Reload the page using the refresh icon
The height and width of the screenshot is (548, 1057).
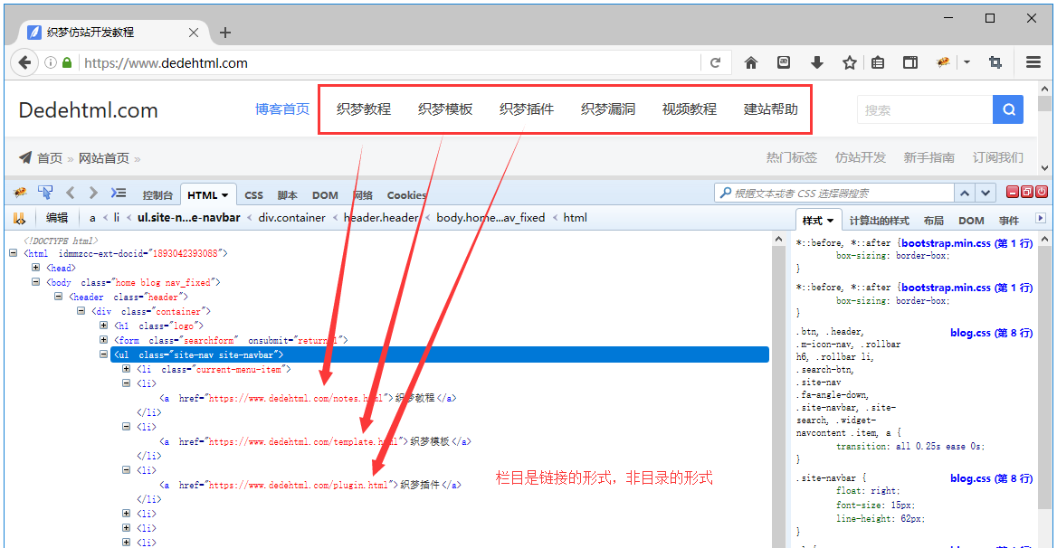click(x=715, y=62)
